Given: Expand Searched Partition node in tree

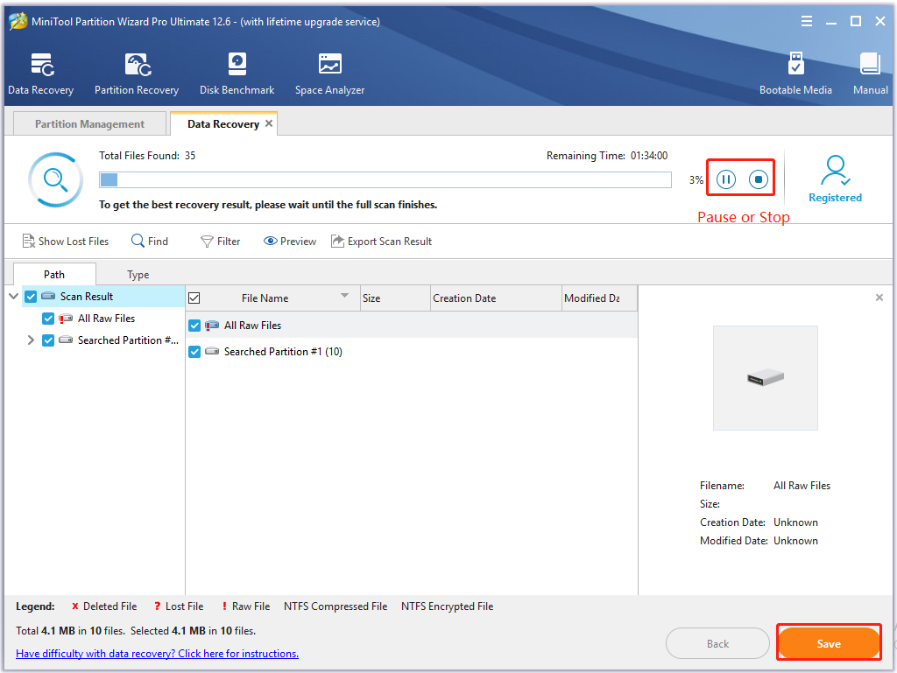Looking at the screenshot, I should coord(31,340).
